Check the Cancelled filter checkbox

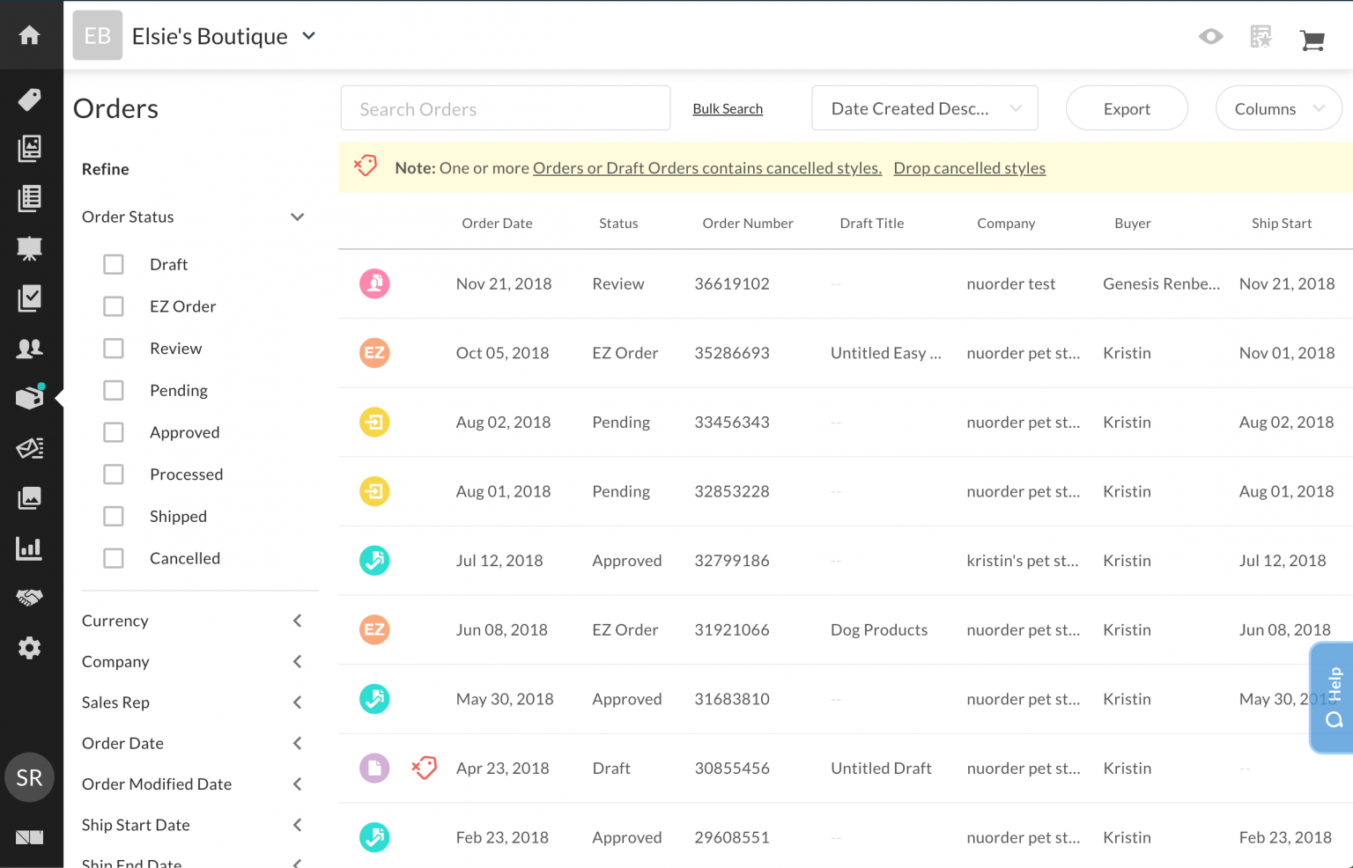[114, 558]
